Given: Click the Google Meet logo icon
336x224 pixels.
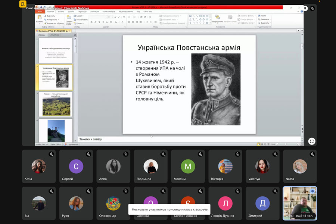Looking at the screenshot, I should [23, 4].
